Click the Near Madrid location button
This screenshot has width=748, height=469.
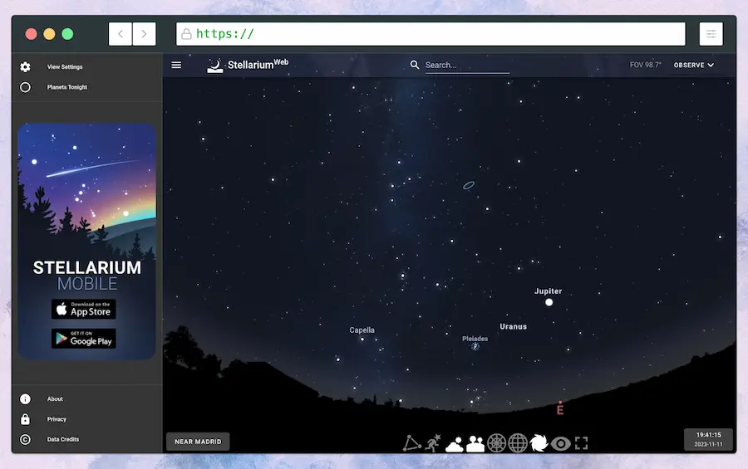198,442
